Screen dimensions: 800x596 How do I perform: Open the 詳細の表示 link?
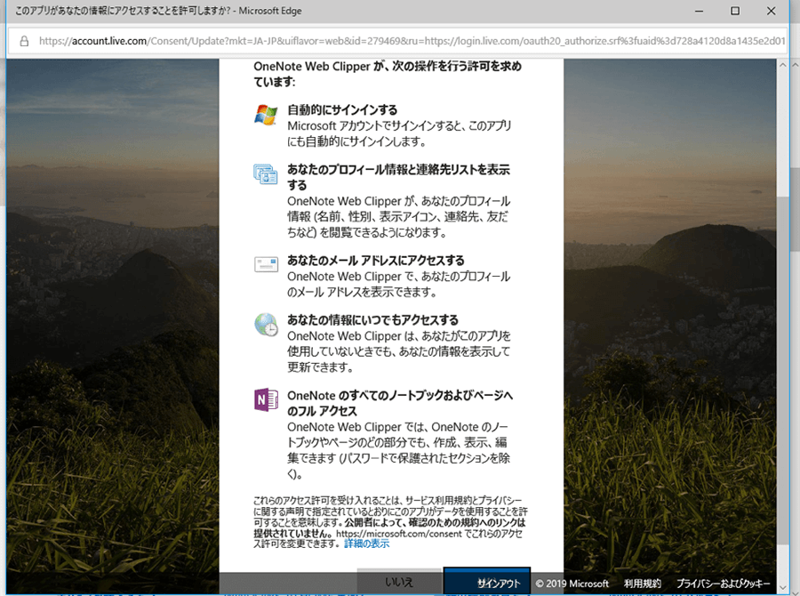(x=366, y=543)
